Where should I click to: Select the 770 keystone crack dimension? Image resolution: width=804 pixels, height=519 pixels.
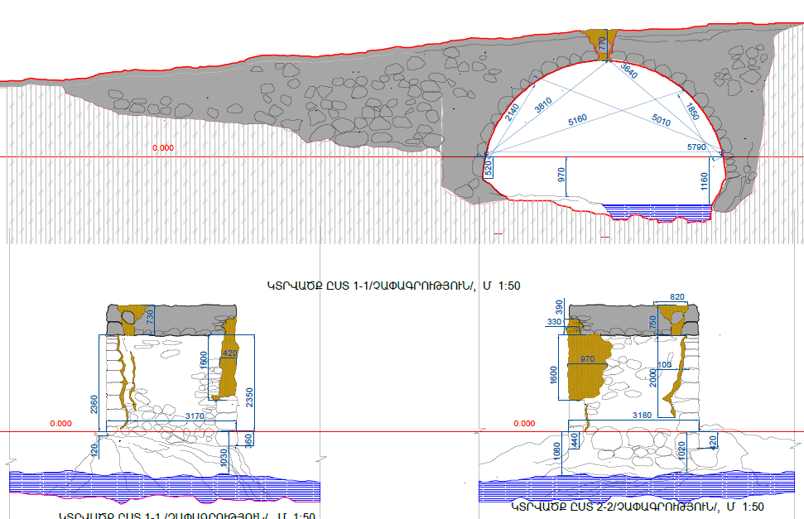[602, 44]
